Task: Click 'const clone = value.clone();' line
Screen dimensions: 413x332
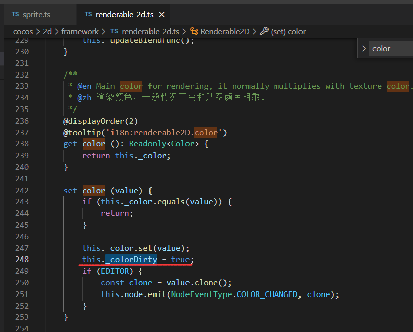Action: 166,283
